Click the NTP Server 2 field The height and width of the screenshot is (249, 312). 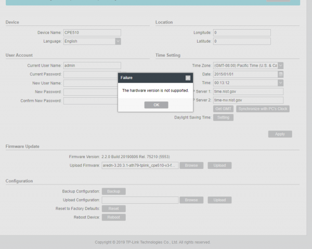249,100
